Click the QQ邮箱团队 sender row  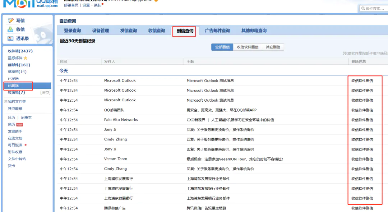(114, 110)
